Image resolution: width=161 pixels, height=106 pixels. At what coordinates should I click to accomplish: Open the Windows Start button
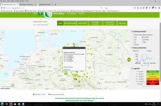click(2, 104)
